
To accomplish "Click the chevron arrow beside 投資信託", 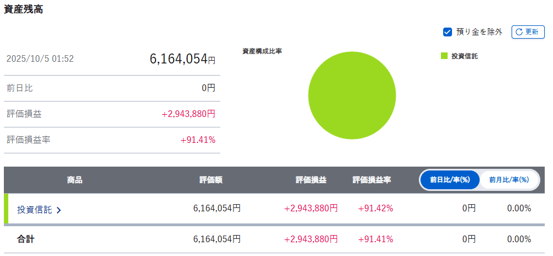I will [x=59, y=210].
